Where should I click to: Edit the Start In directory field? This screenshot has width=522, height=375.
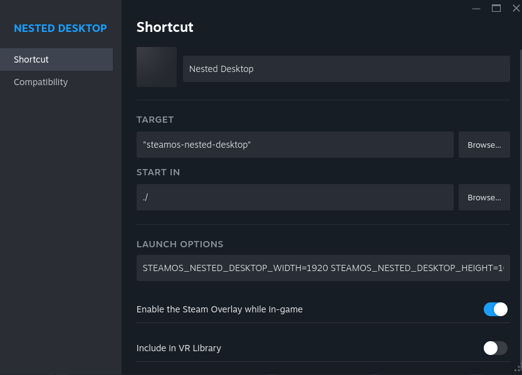click(x=295, y=197)
